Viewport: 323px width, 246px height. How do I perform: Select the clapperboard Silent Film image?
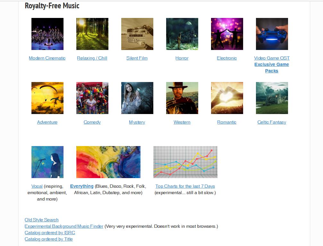137,34
